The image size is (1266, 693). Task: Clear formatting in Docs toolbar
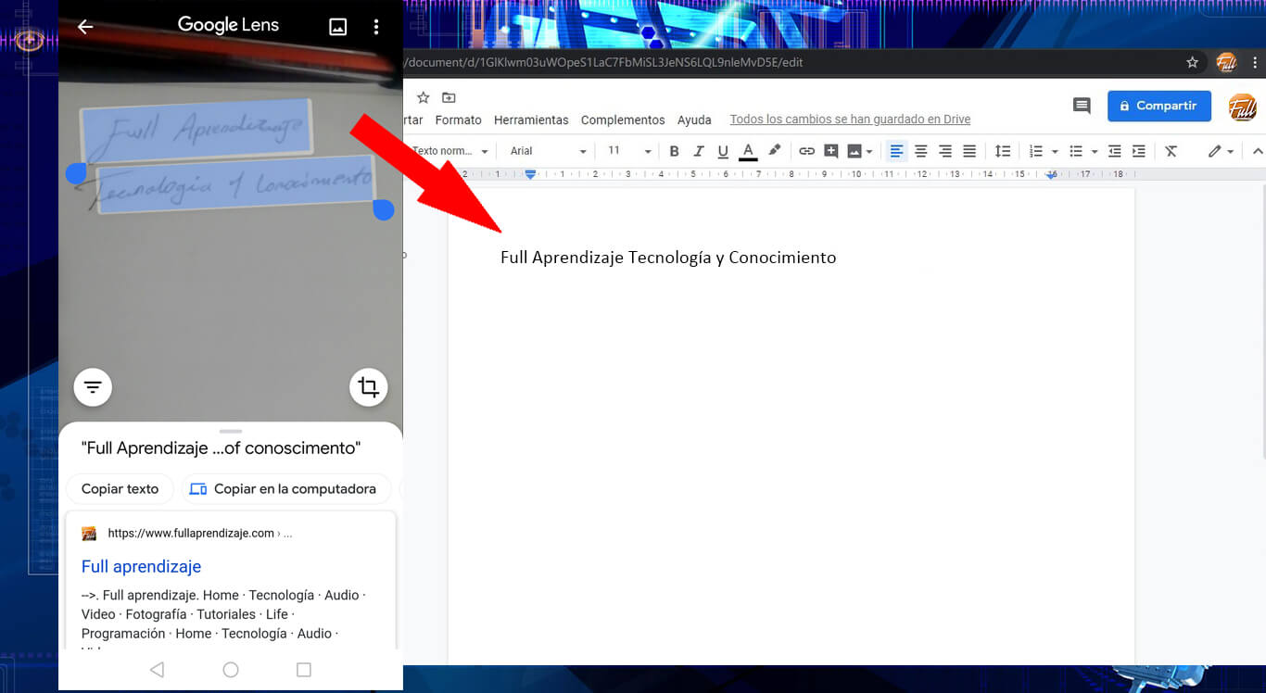coord(1171,151)
